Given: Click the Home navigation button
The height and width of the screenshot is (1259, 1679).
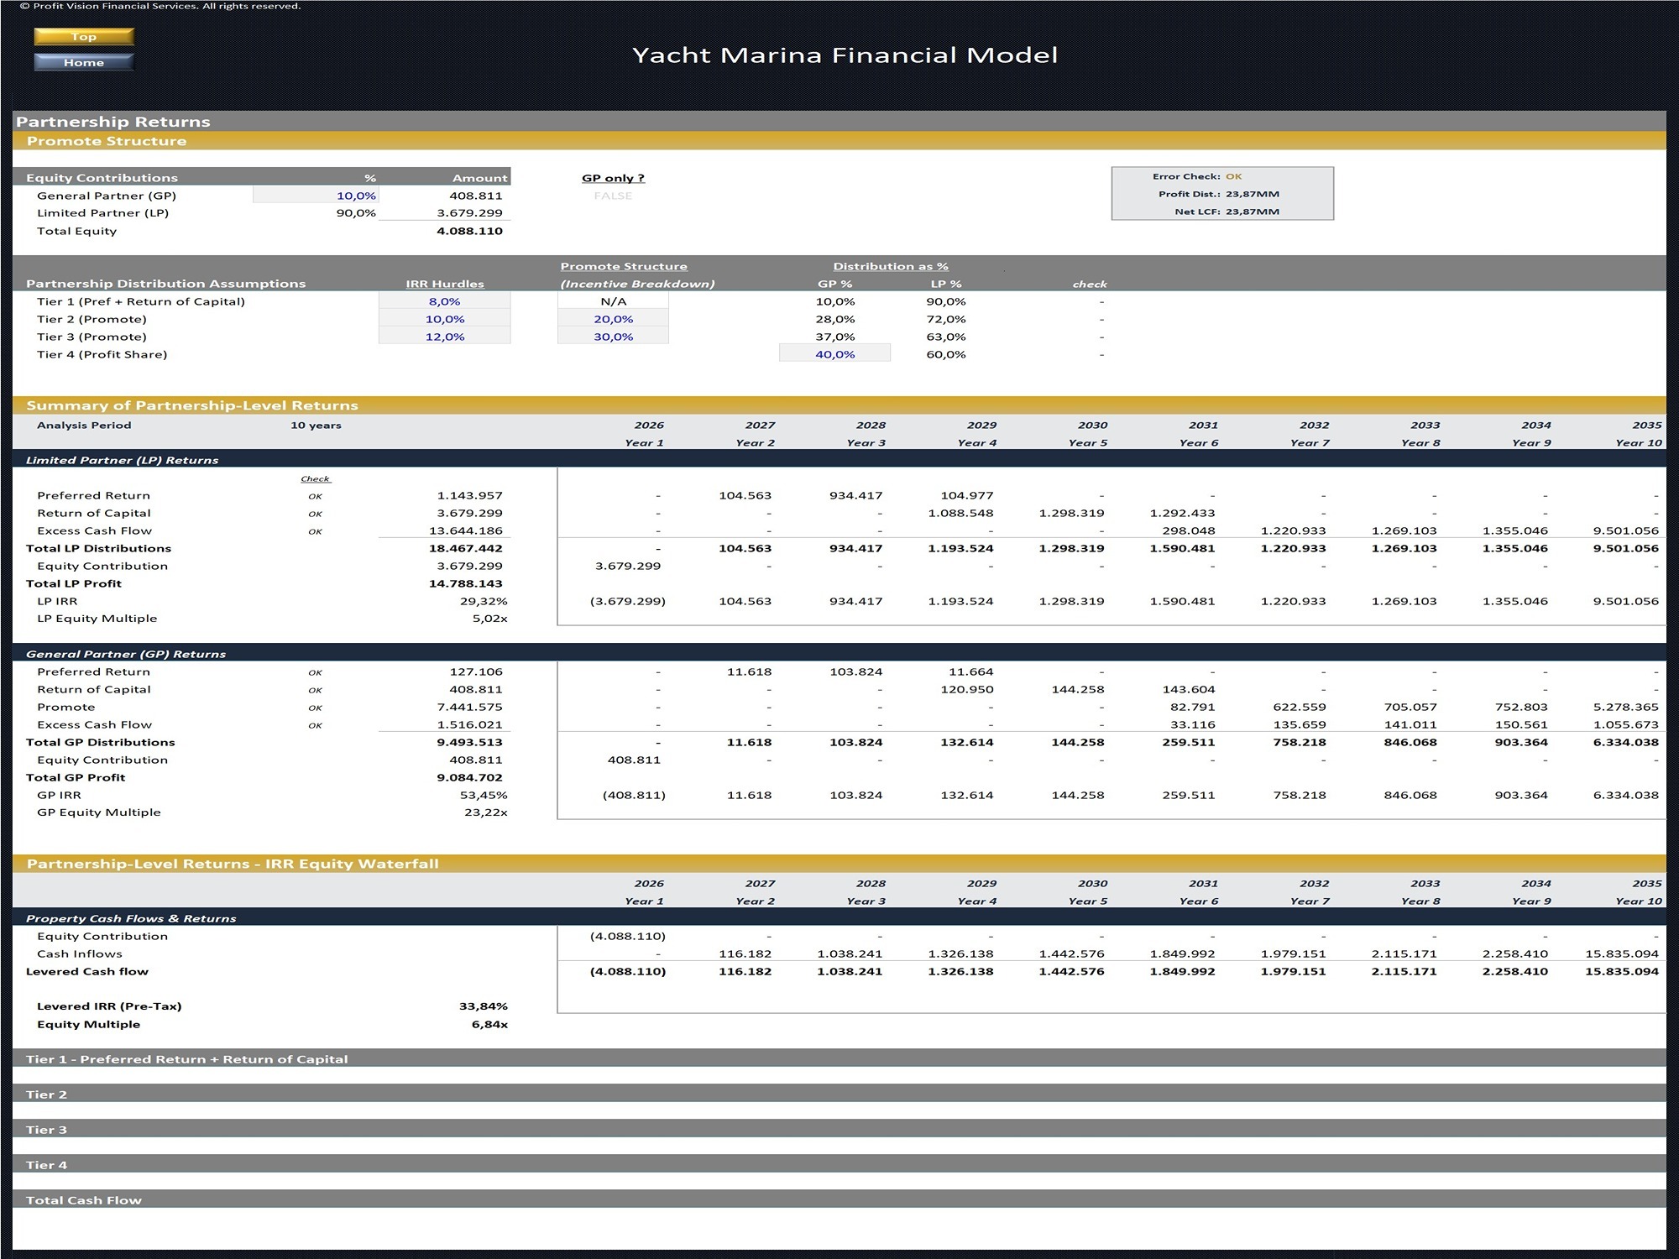Looking at the screenshot, I should point(82,61).
